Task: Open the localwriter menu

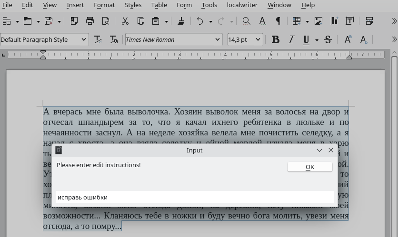Action: tap(242, 5)
